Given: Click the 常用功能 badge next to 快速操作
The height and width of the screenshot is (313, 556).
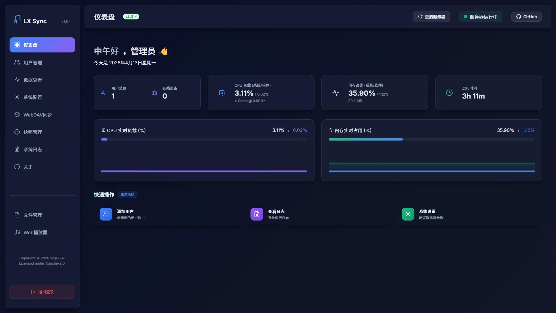Looking at the screenshot, I should pos(127,194).
